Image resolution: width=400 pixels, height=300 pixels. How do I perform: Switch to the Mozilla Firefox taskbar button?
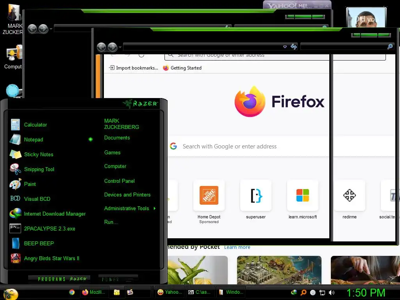click(x=95, y=292)
